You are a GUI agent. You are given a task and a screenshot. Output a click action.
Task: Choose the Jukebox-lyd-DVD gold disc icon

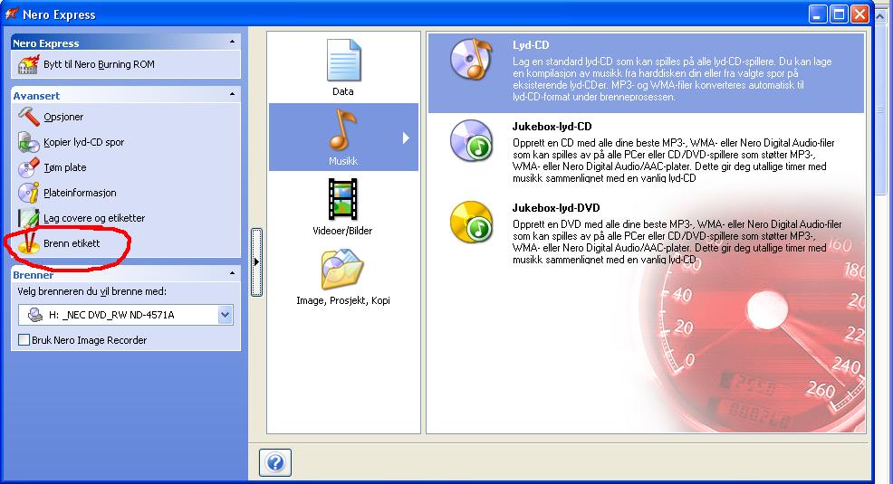coord(471,222)
